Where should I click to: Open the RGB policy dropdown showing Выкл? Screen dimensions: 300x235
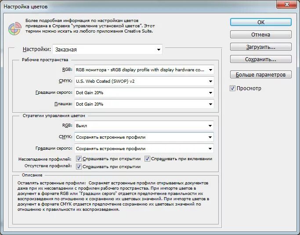tap(144, 126)
